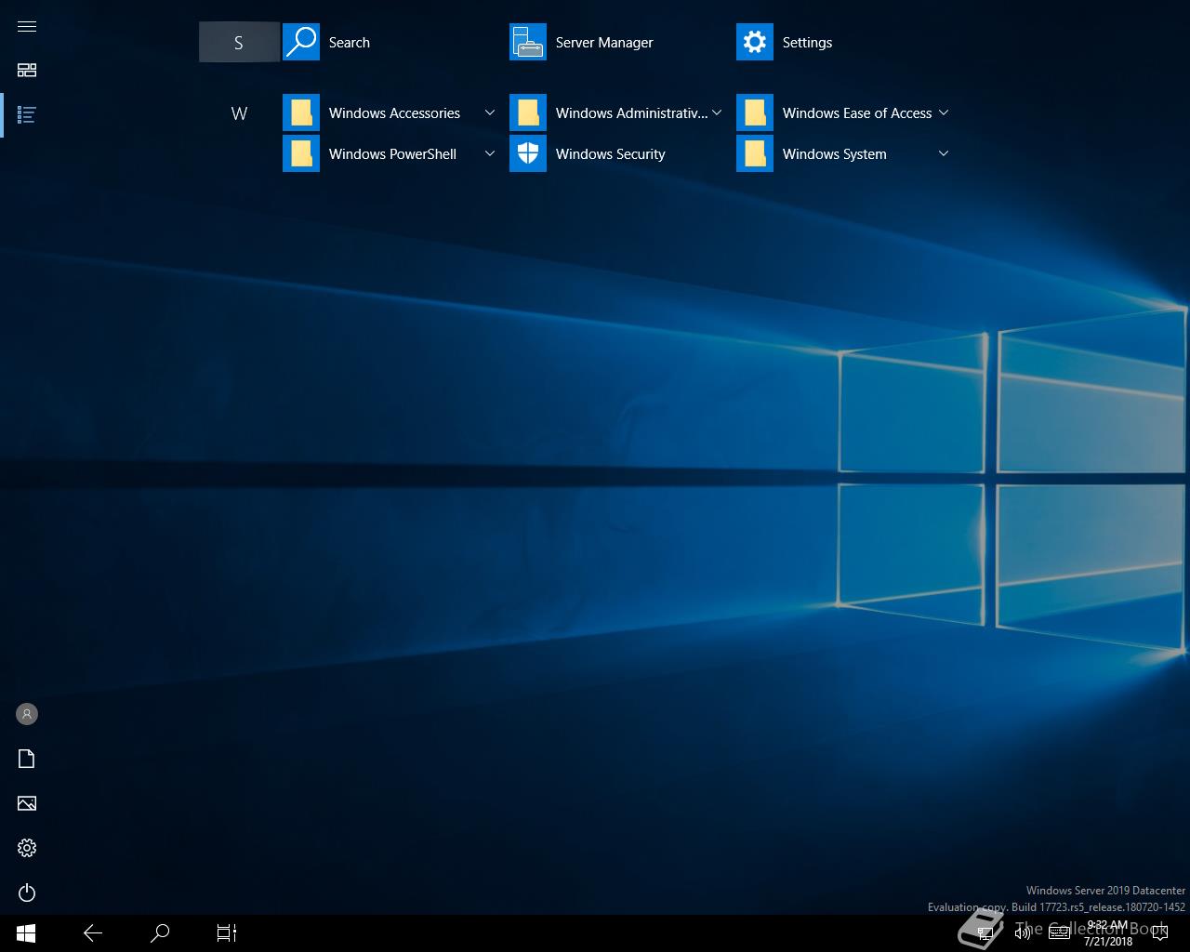The image size is (1190, 952).
Task: Expand Windows Accessories chevron
Action: pos(490,112)
